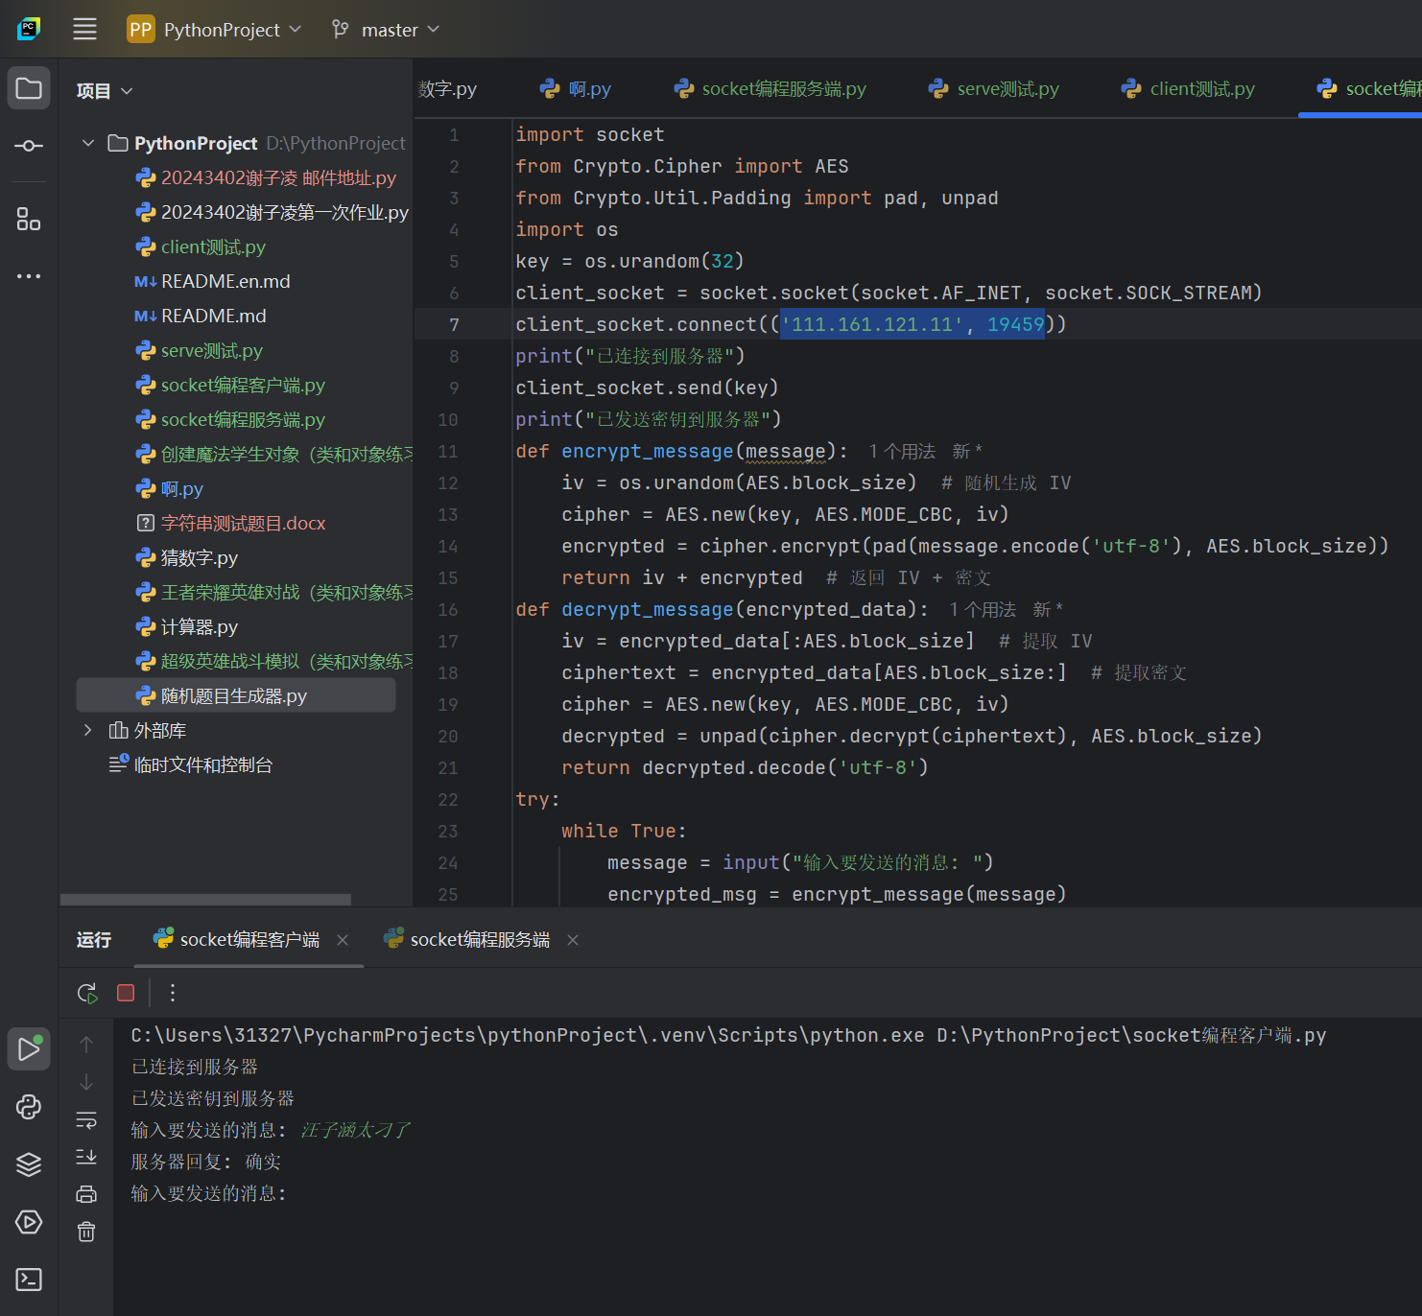Open client测试.py in project tree

(x=201, y=247)
